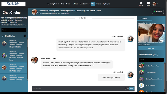This screenshot has height=94, width=167.
Task: Click 'Circle Members (2 / 5)' heading
Action: (148, 55)
